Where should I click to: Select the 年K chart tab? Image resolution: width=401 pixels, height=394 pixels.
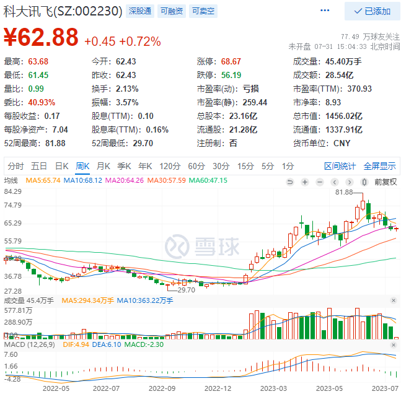[x=145, y=166]
